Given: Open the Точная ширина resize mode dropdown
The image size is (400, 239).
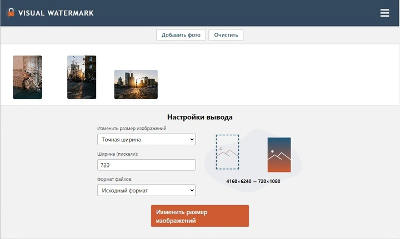Looking at the screenshot, I should point(146,139).
